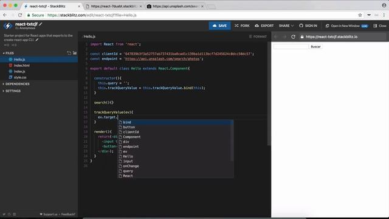Edit project name pencil icon
This screenshot has width=389, height=219.
41,24
